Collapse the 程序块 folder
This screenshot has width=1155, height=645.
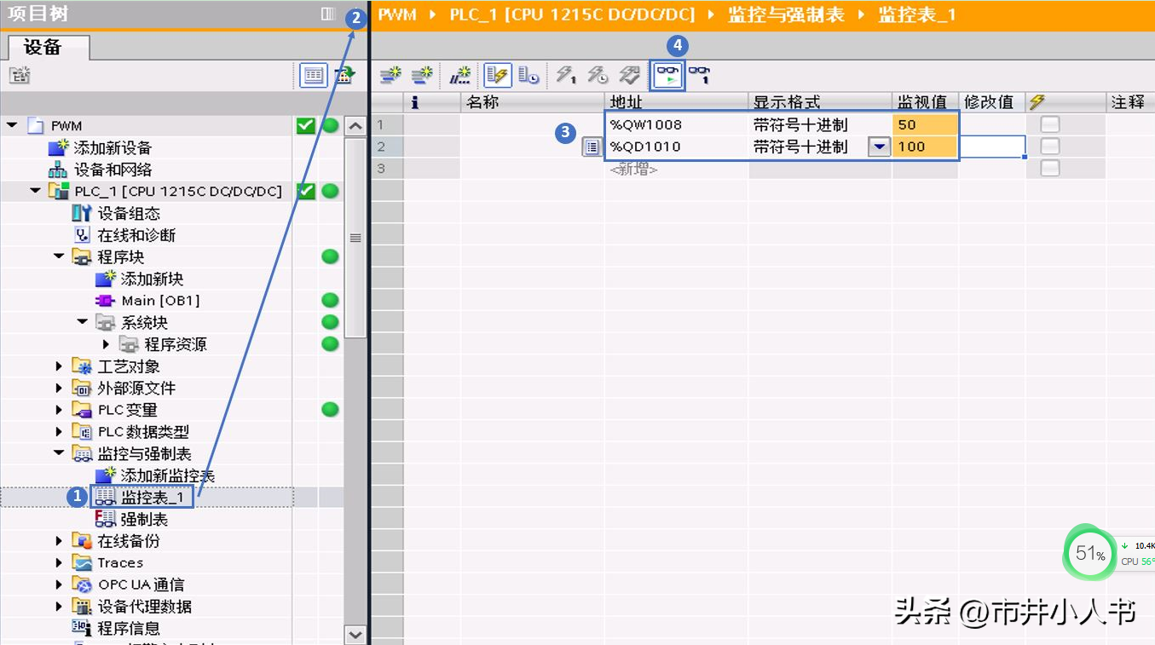[x=59, y=256]
